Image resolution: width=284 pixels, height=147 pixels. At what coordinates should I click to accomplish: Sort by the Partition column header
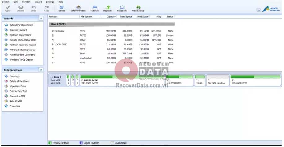[63, 17]
